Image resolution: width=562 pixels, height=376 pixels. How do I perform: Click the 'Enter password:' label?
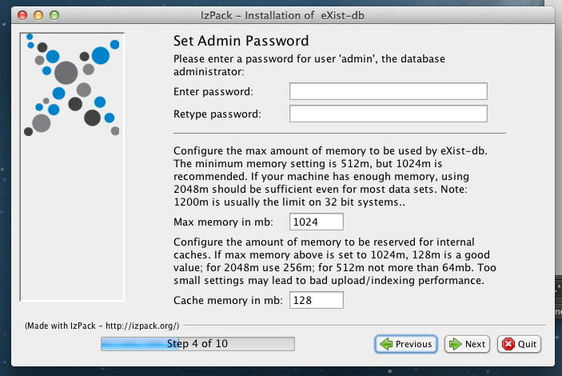(x=213, y=92)
